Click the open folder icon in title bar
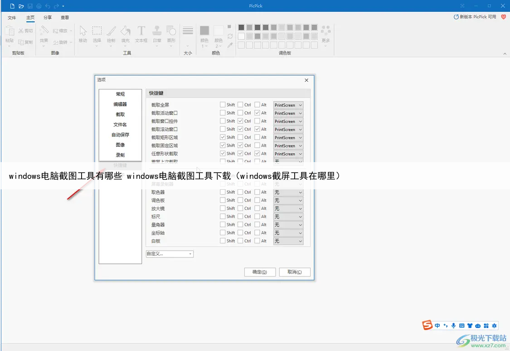The height and width of the screenshot is (351, 510). (21, 6)
